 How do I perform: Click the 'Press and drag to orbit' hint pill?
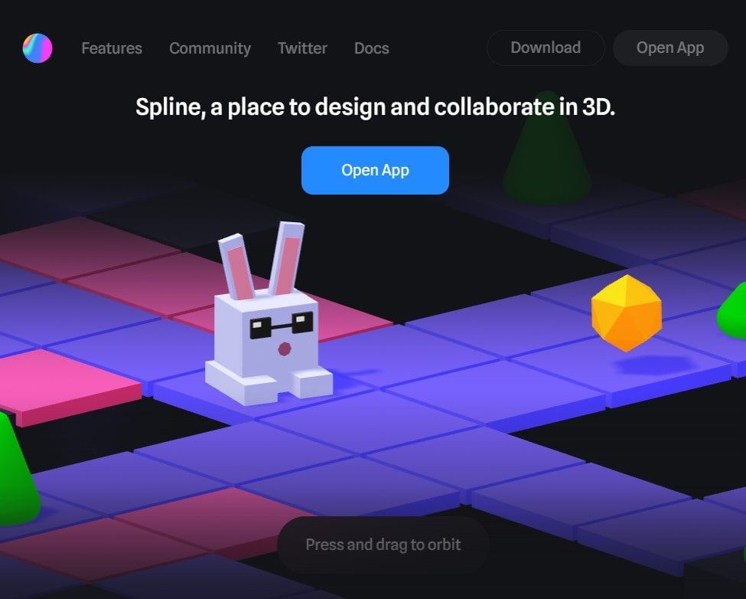[x=383, y=544]
